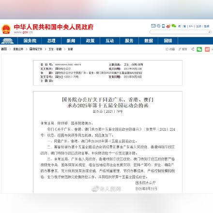The height and width of the screenshot is (213, 213).
Task: Click the document title heading 国务院办公厅关于同意广东
Action: click(x=108, y=103)
